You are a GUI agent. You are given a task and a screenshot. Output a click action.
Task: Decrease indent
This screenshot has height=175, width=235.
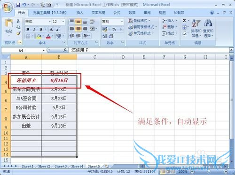click(72, 36)
